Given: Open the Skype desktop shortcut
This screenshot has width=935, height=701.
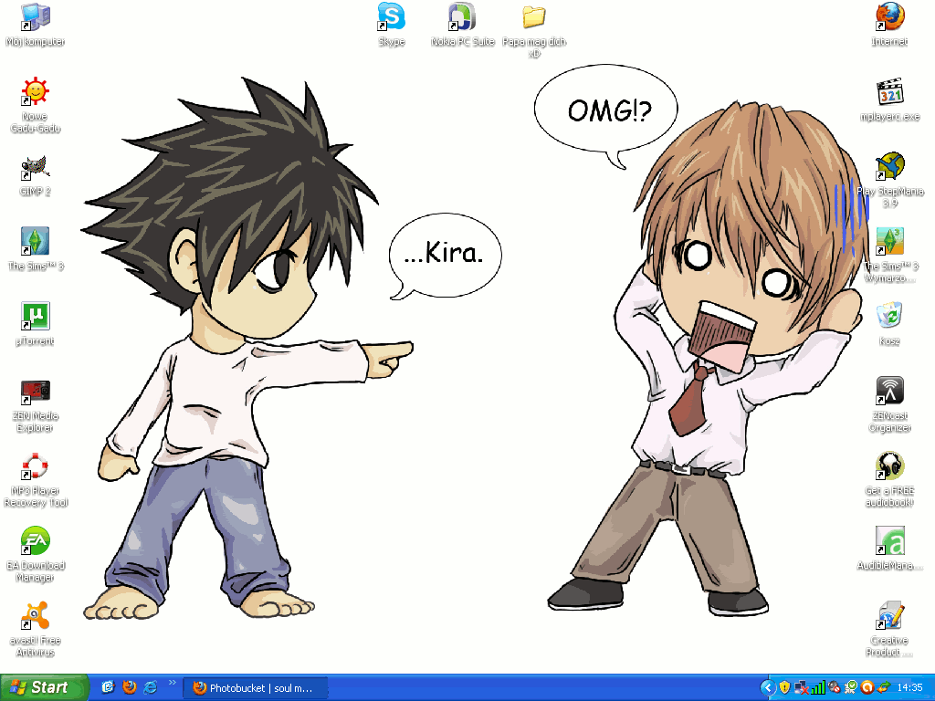Looking at the screenshot, I should pos(391,16).
